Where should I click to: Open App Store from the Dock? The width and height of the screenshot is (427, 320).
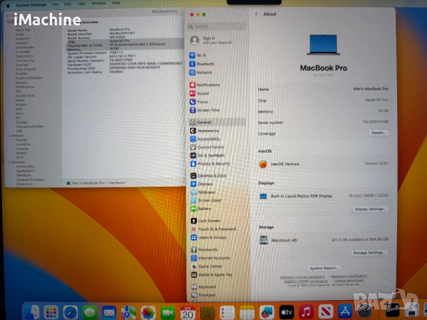click(345, 312)
